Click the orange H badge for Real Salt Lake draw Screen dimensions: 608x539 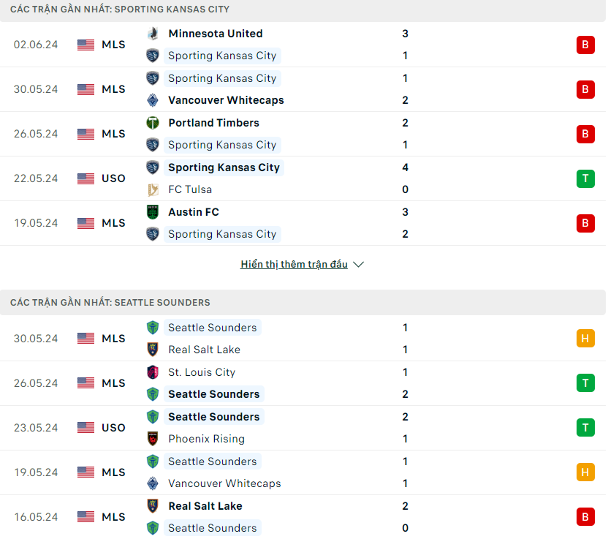(585, 339)
